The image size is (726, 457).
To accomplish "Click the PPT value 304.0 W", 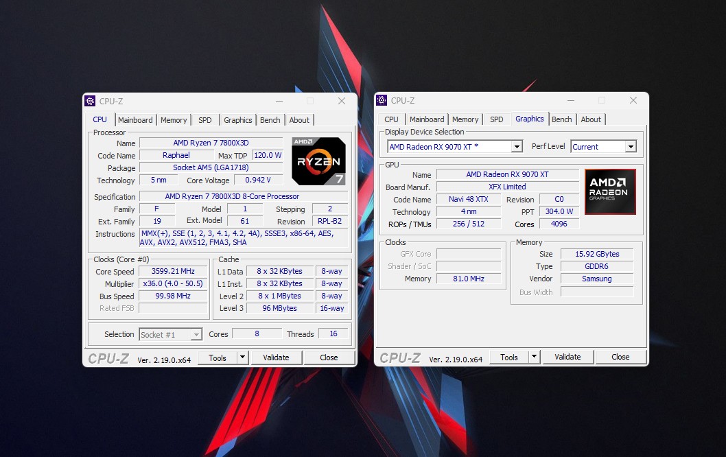I will pyautogui.click(x=559, y=211).
